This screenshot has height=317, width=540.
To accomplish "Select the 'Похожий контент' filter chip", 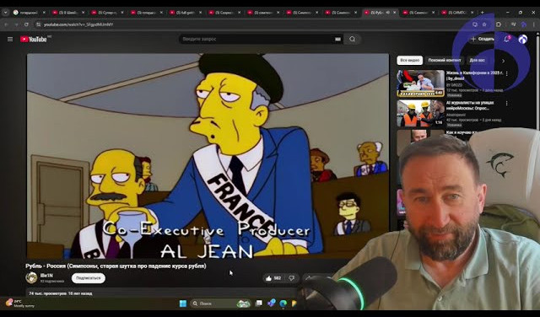I will [x=445, y=60].
